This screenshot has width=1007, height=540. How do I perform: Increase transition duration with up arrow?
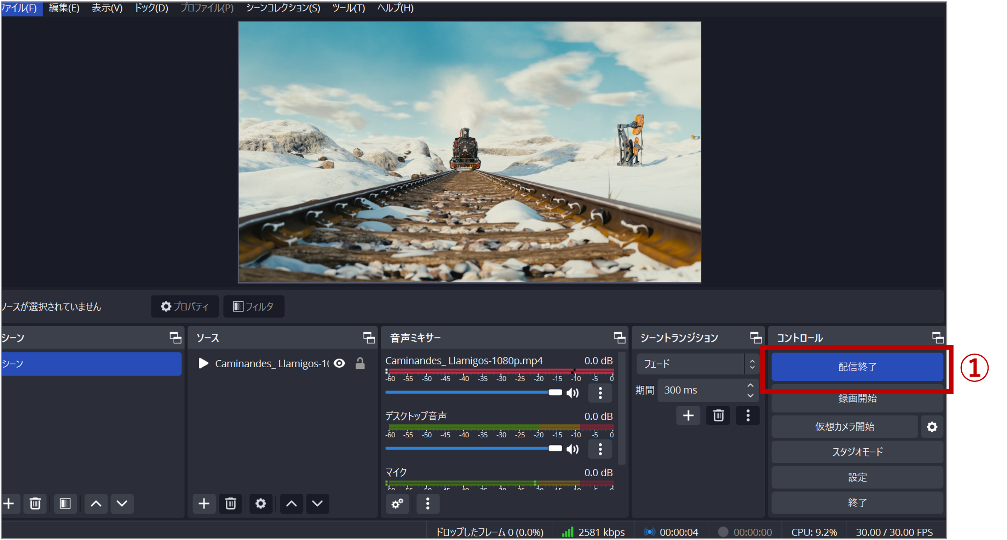750,385
